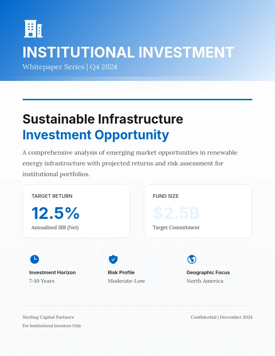Click the 7-10 Years horizon value

42,281
